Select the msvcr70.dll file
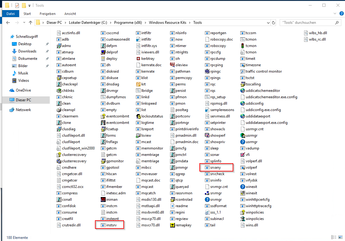This screenshot has height=241, width=345. pos(148,225)
